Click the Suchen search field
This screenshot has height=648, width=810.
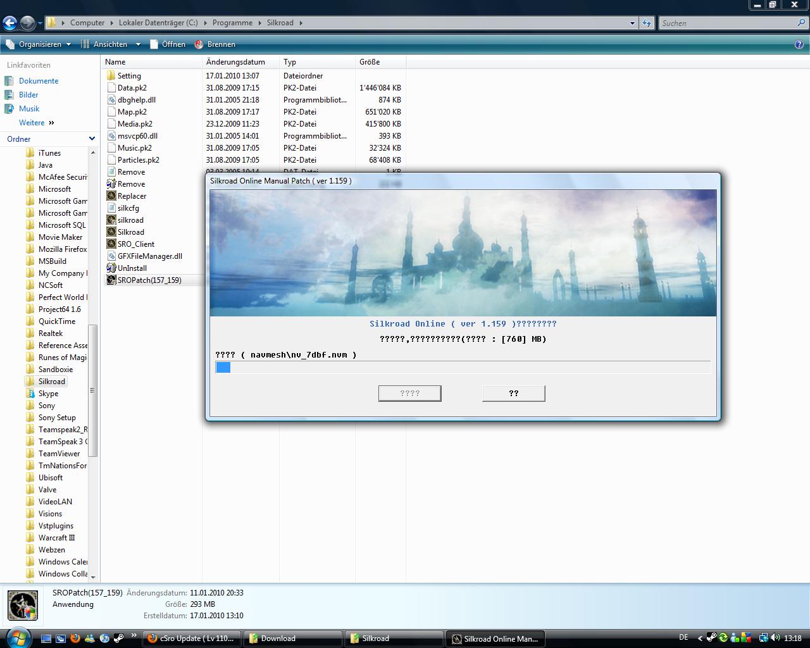tap(726, 23)
